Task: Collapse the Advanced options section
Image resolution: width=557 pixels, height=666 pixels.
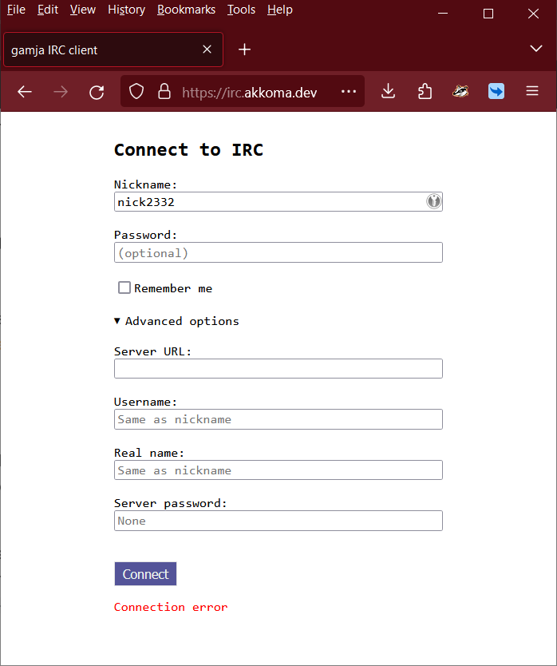Action: point(176,321)
